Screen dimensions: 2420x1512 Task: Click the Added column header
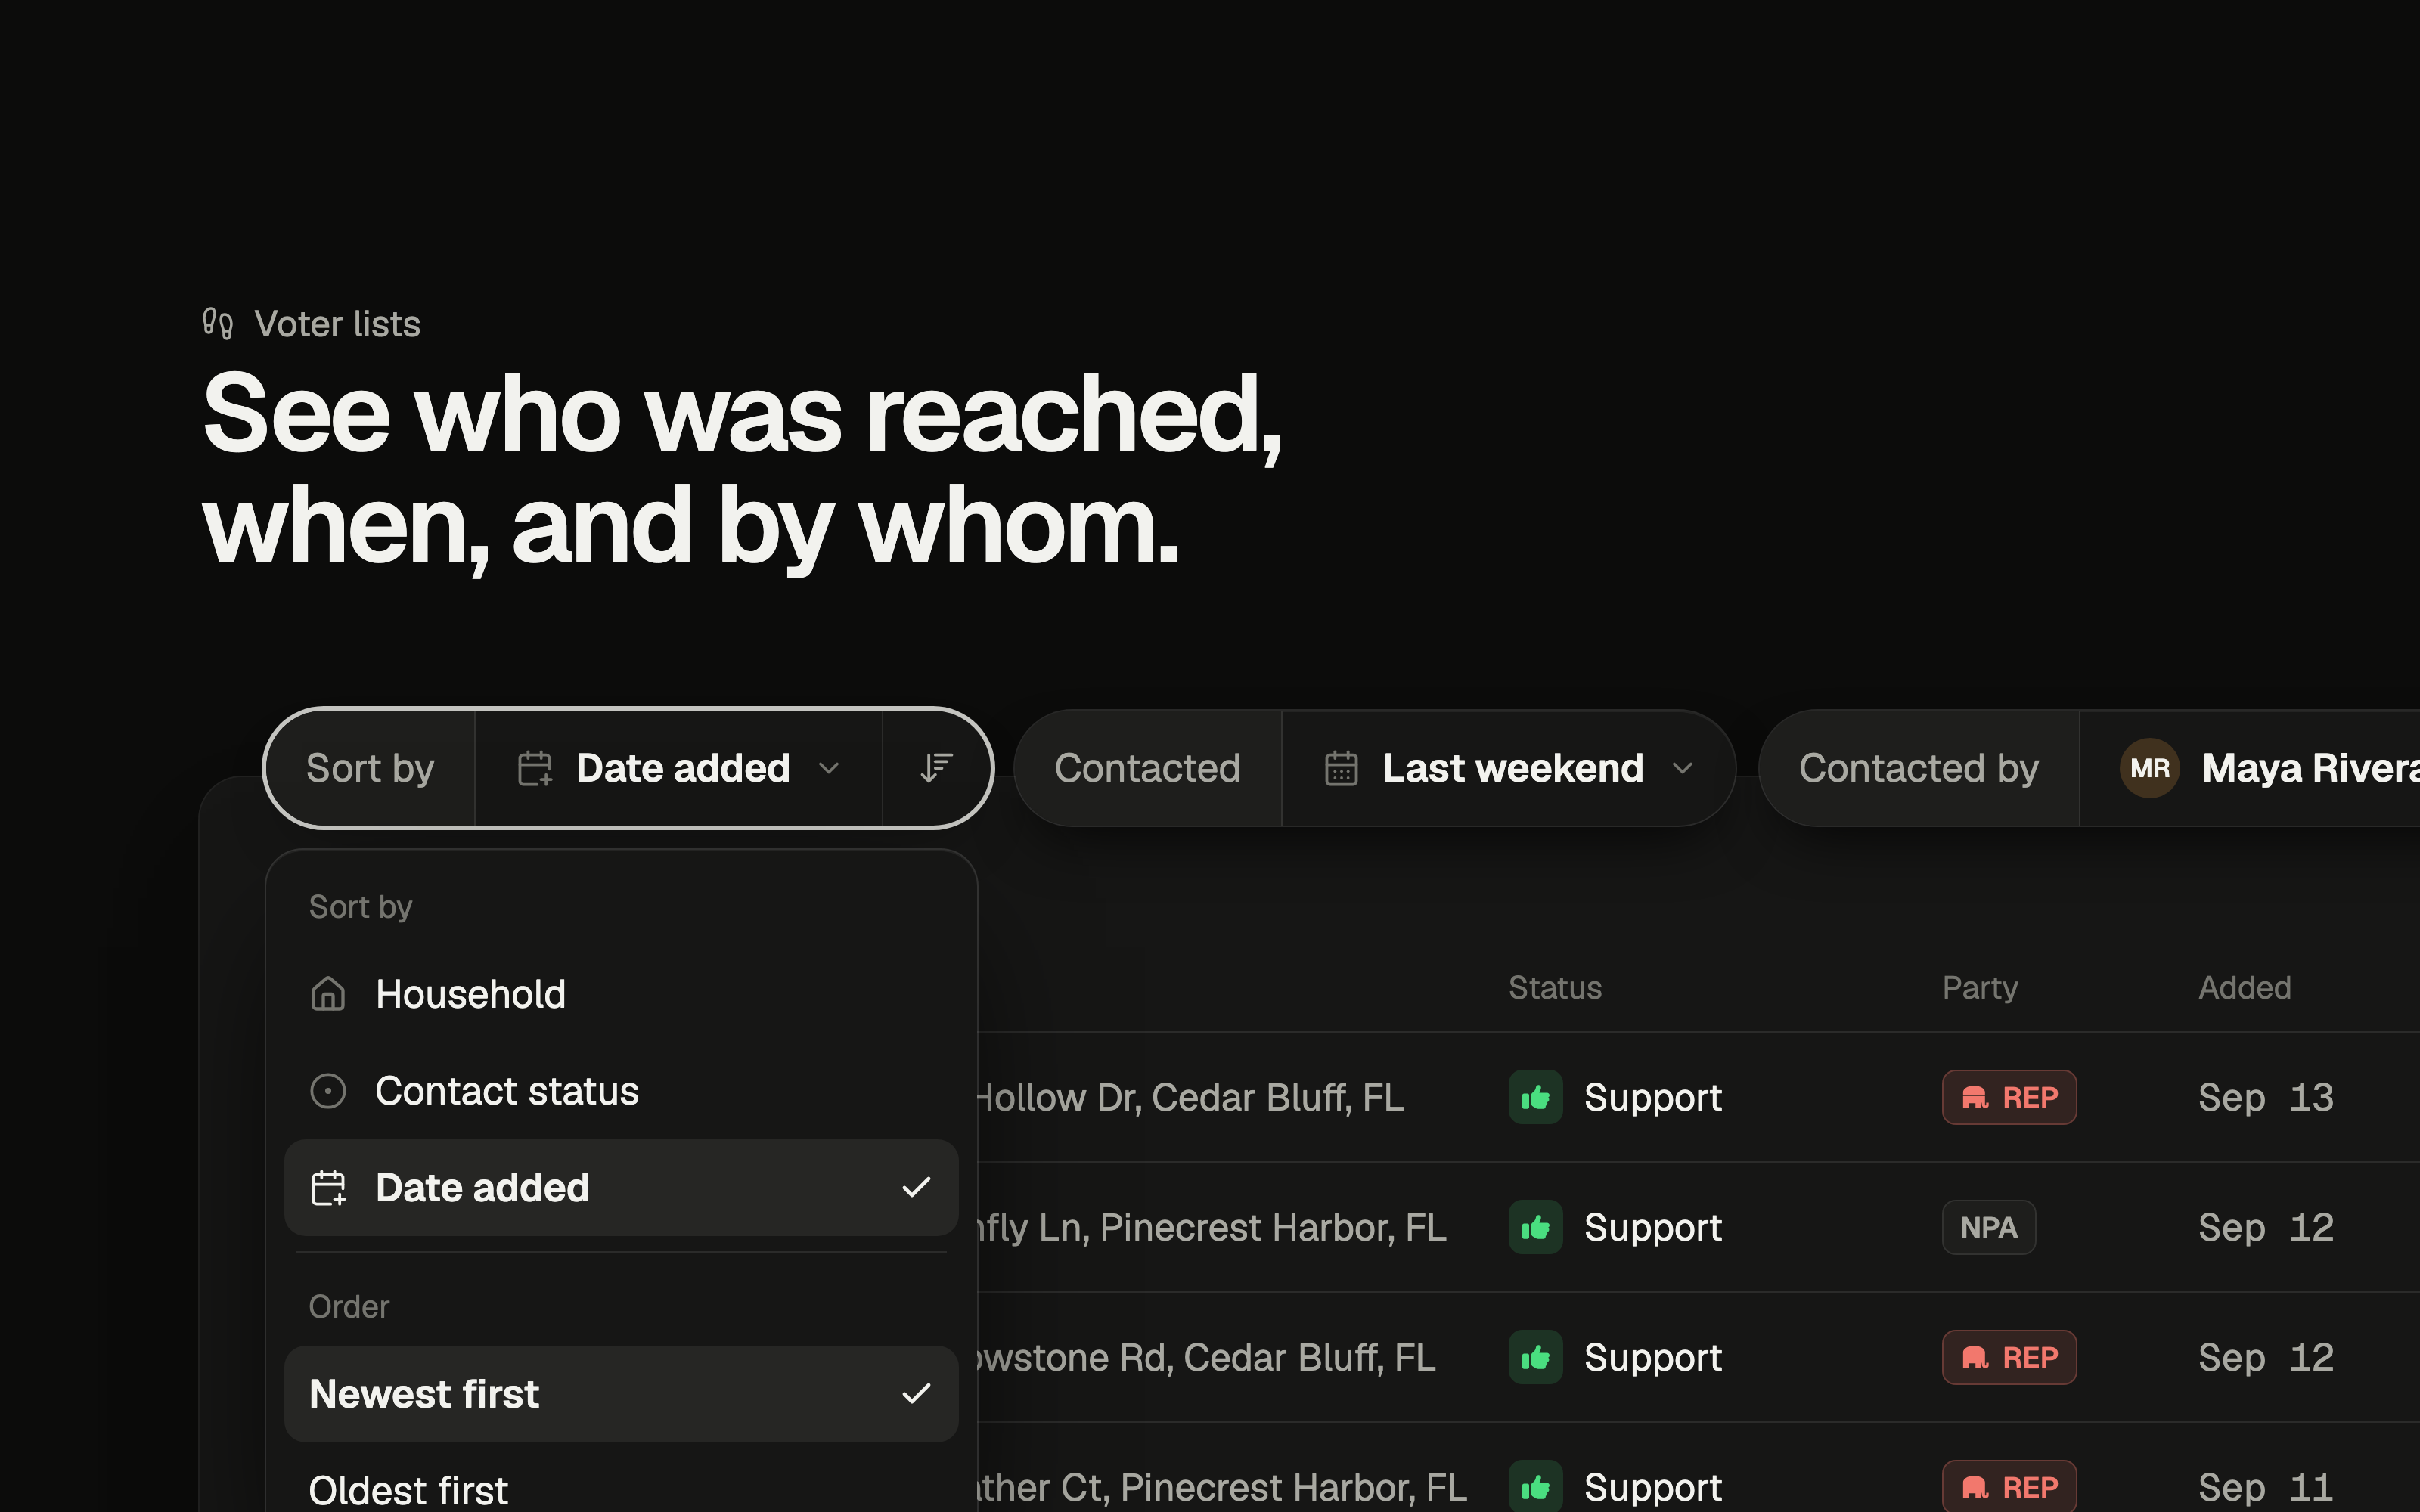(x=2244, y=988)
